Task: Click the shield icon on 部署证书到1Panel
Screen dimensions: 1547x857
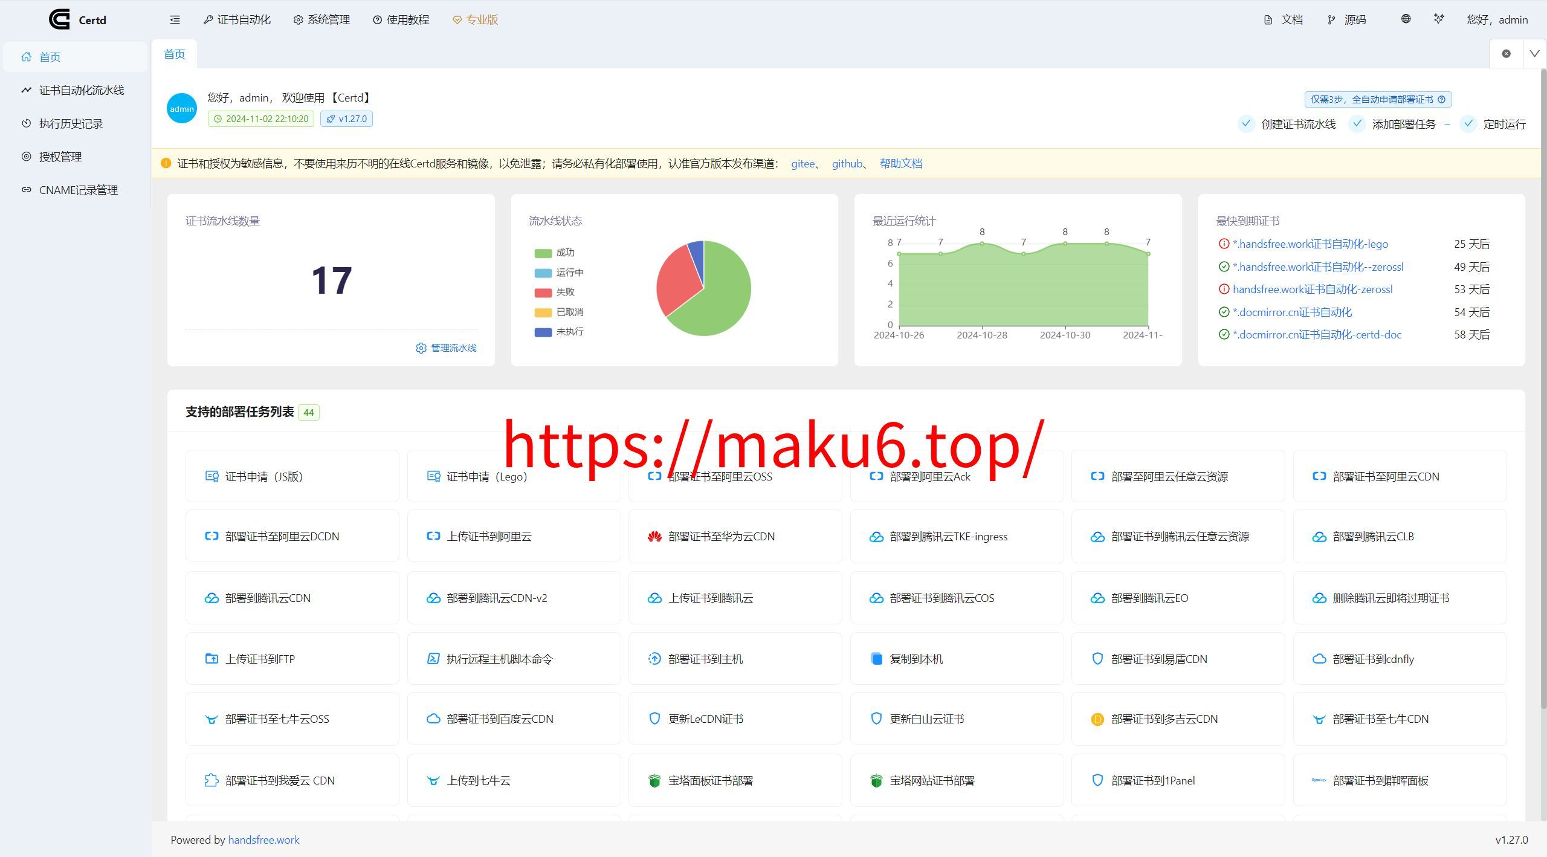Action: tap(1097, 780)
